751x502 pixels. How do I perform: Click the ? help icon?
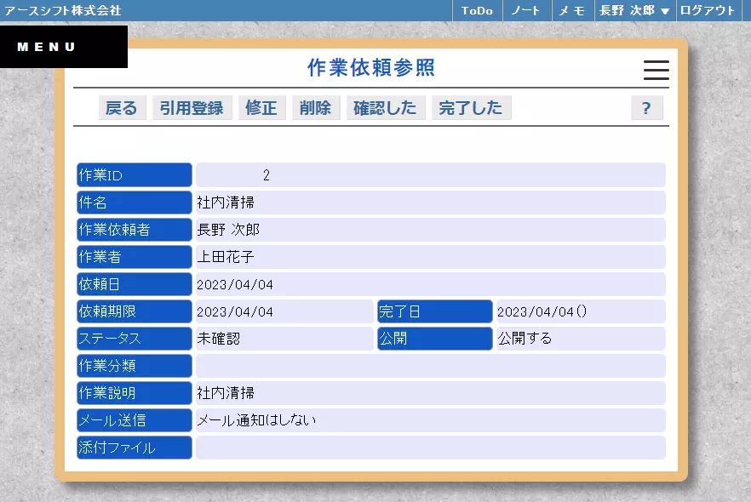(646, 107)
